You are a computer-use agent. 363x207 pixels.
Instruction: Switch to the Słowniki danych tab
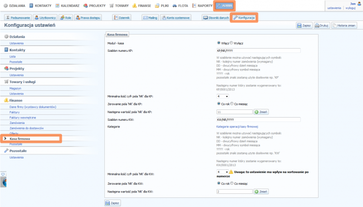tap(216, 17)
